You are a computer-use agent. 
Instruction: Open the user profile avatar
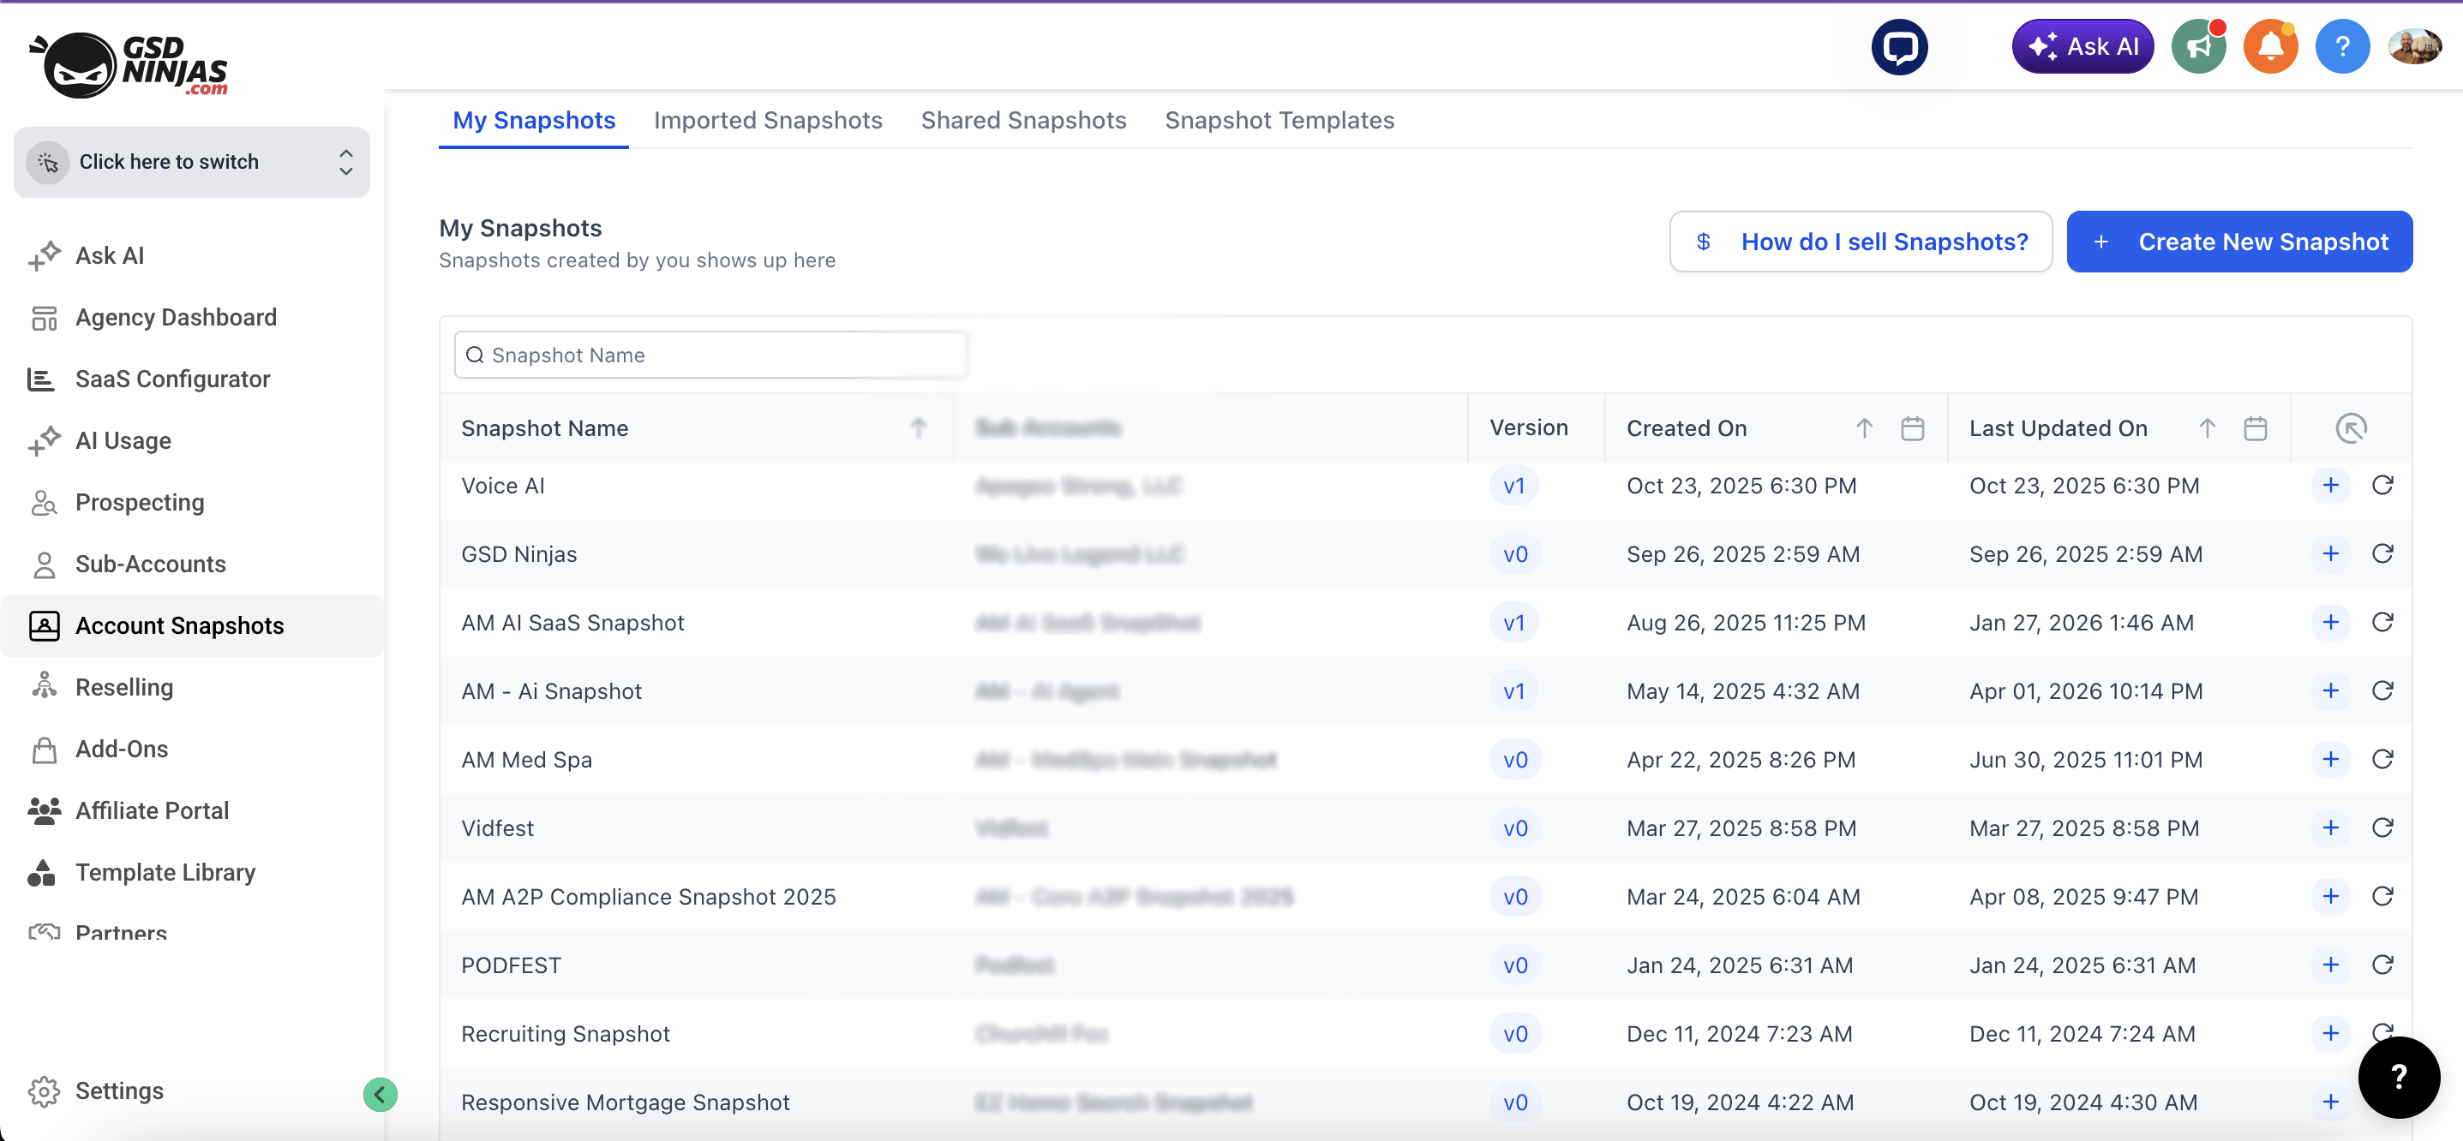click(2413, 47)
